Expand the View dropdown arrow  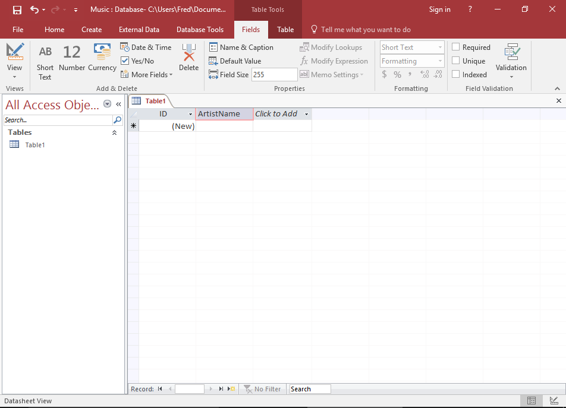pyautogui.click(x=14, y=77)
